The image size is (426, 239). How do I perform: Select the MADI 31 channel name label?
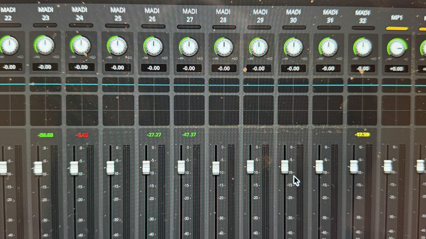(x=329, y=16)
